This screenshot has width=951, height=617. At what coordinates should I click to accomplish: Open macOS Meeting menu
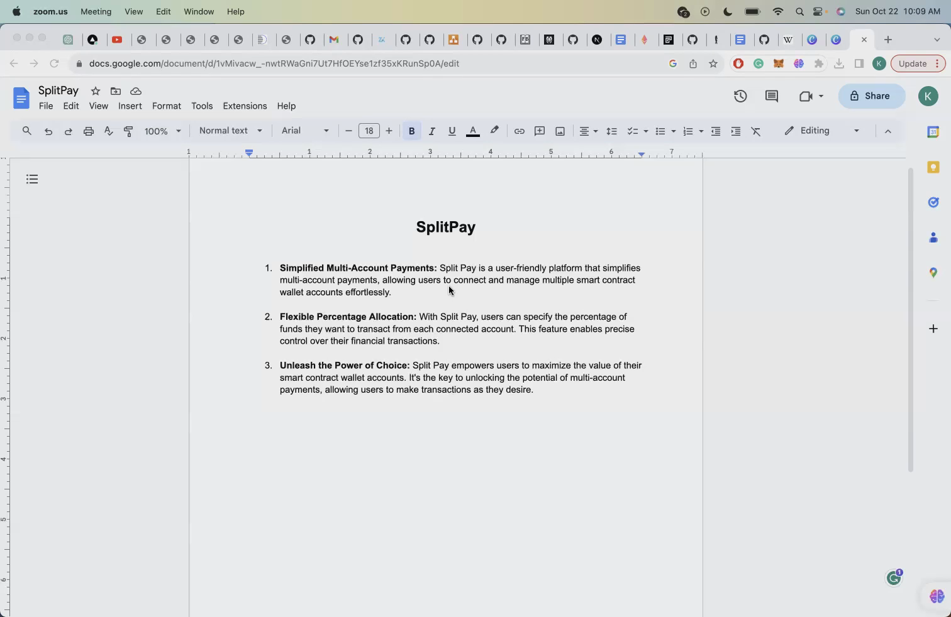pyautogui.click(x=96, y=11)
